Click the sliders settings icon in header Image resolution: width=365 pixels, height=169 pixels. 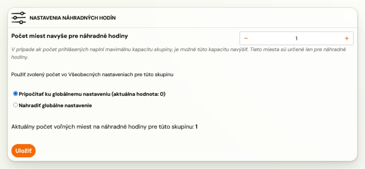point(19,18)
